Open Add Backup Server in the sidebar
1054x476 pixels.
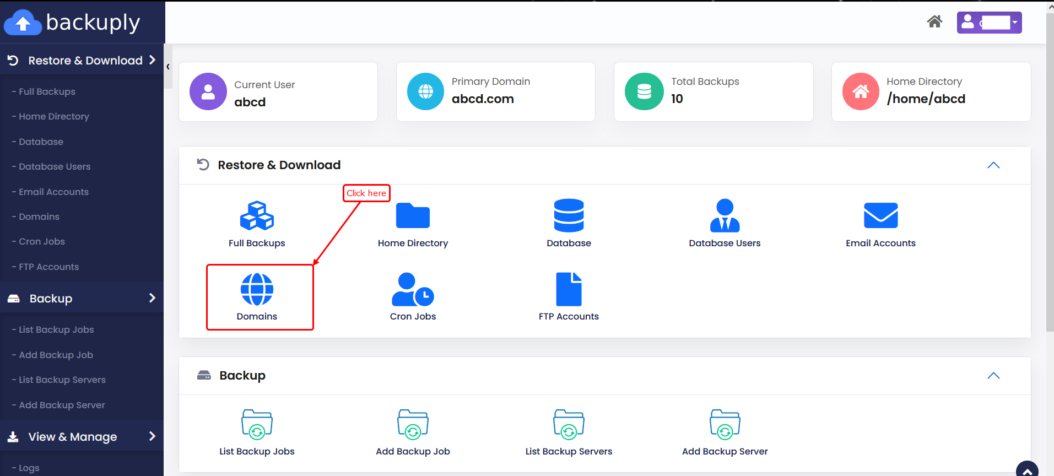[62, 405]
